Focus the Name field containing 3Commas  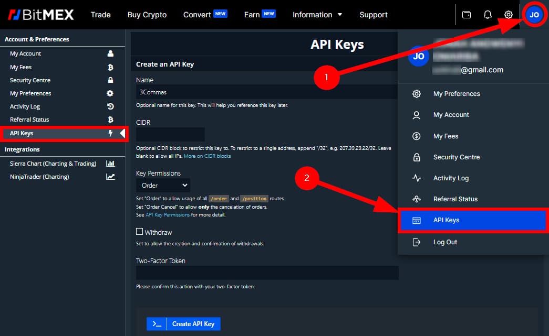click(x=267, y=92)
